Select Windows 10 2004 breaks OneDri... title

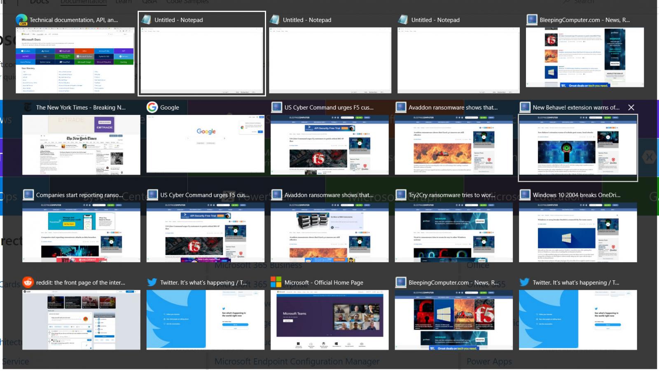click(x=576, y=195)
